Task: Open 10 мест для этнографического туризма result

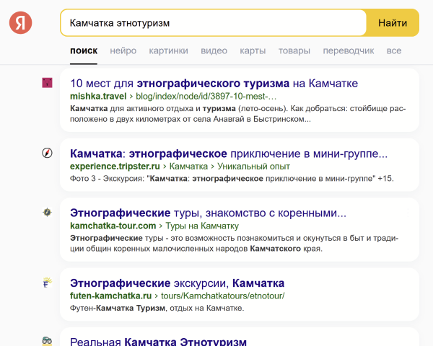Action: [x=214, y=83]
